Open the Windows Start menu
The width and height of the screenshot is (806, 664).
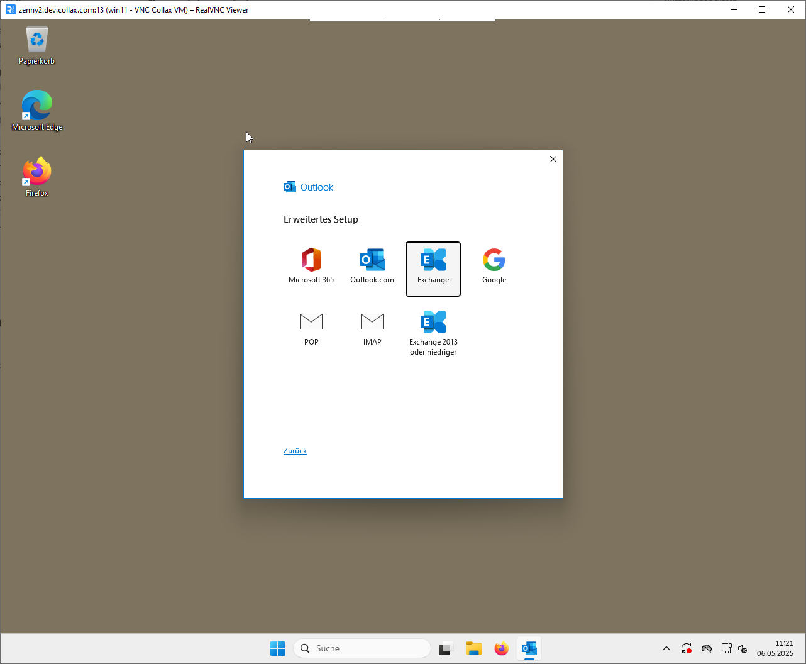coord(277,648)
